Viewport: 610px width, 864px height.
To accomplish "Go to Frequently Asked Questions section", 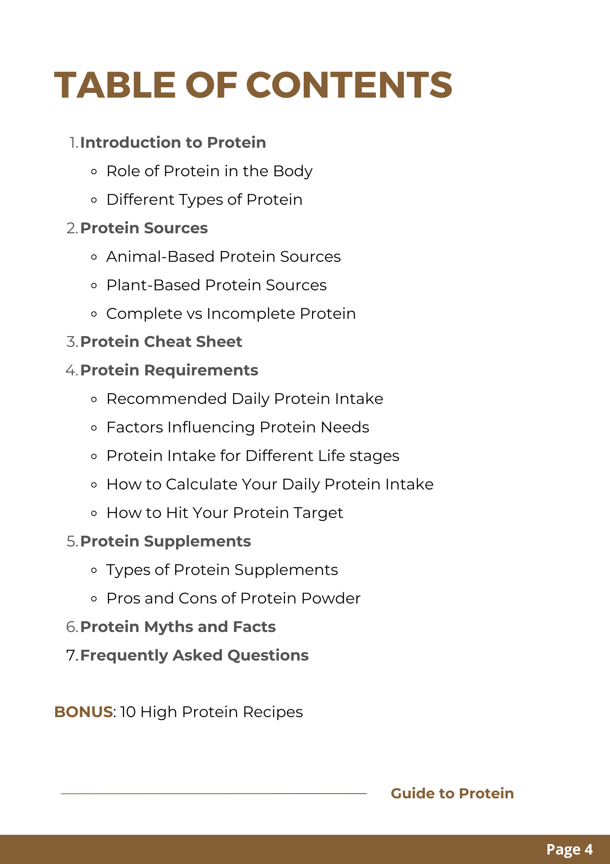I will point(194,655).
